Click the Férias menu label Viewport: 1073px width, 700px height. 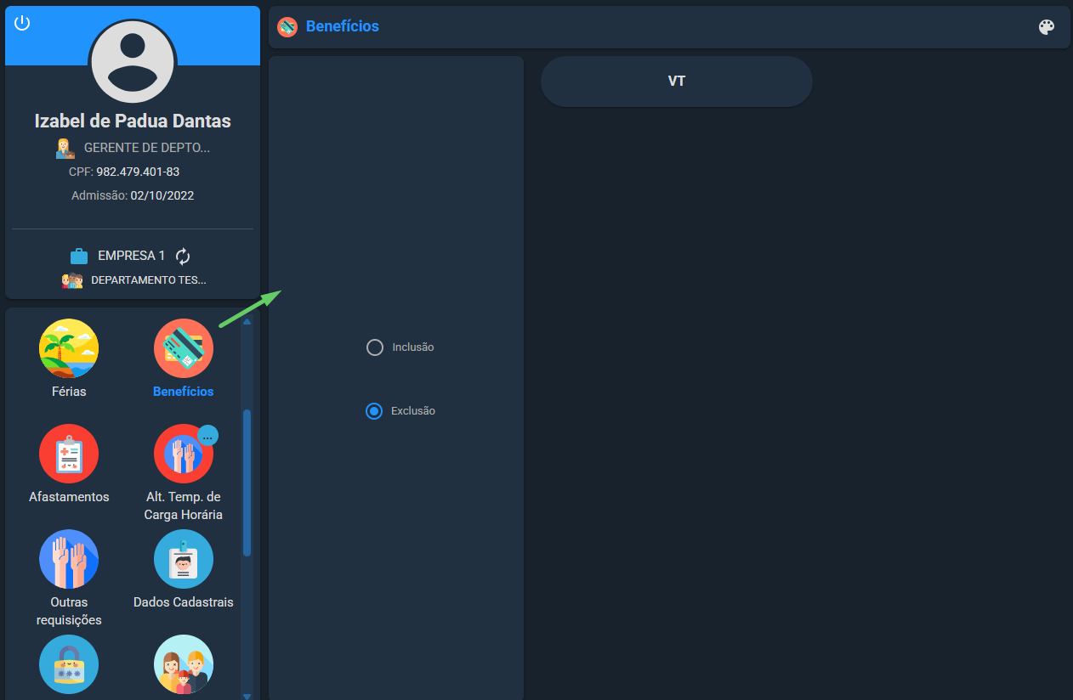click(x=69, y=392)
